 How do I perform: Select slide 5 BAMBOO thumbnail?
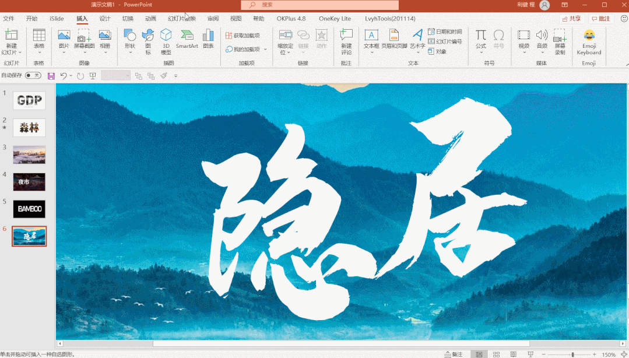pyautogui.click(x=29, y=209)
